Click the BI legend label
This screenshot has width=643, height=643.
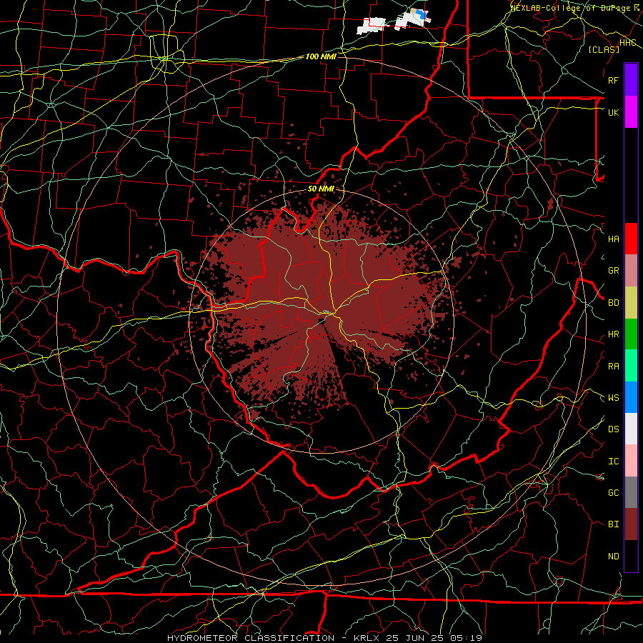[613, 524]
